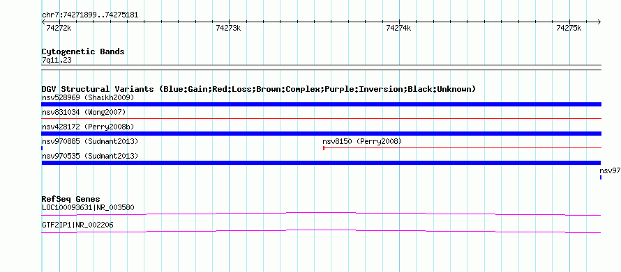Screen dimensions: 621x272
Task: Click nsv970885 (Sudmant2013) label
Action: (x=90, y=141)
